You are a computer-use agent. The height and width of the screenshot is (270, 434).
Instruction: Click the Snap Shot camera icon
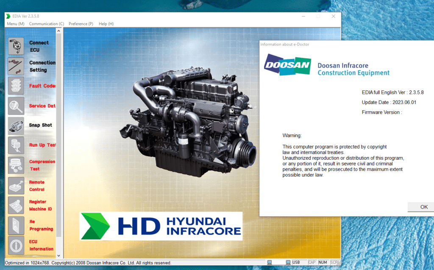tap(16, 126)
